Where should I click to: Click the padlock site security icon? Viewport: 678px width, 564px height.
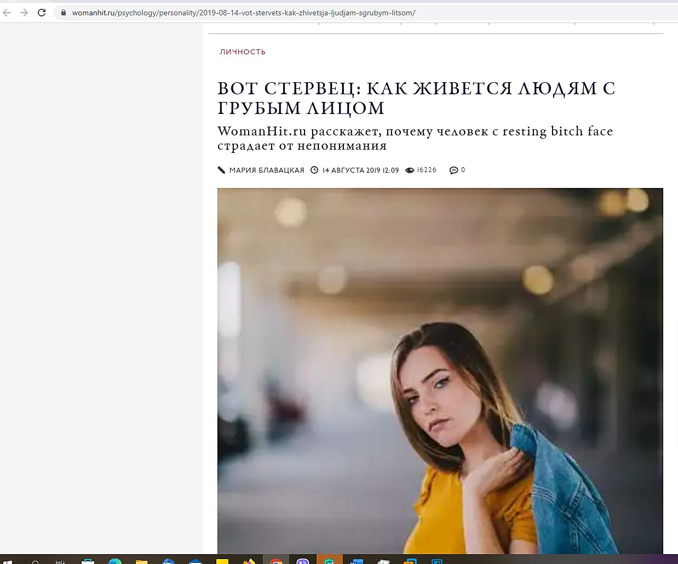point(63,13)
